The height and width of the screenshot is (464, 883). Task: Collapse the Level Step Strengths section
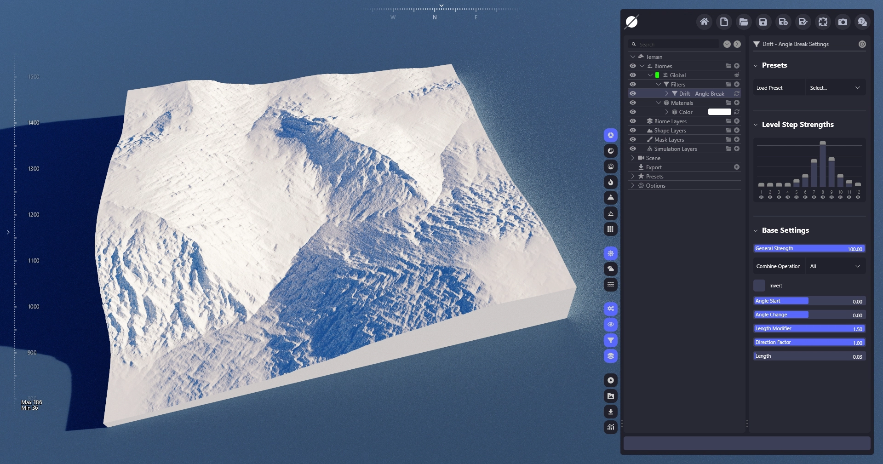point(756,125)
